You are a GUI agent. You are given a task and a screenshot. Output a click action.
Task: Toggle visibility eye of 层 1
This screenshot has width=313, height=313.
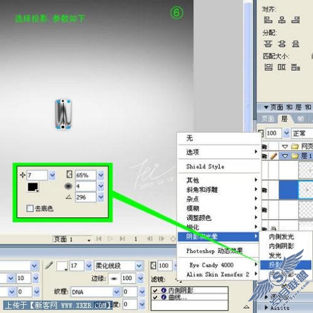pos(265,156)
